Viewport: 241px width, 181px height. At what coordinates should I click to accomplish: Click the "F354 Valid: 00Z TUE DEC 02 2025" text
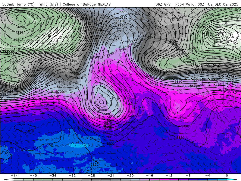pyautogui.click(x=207, y=4)
